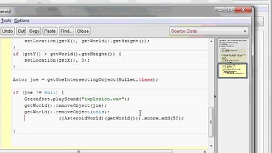This screenshot has width=272, height=153.
Task: Click the highlighted code minimap region
Action: [232, 71]
